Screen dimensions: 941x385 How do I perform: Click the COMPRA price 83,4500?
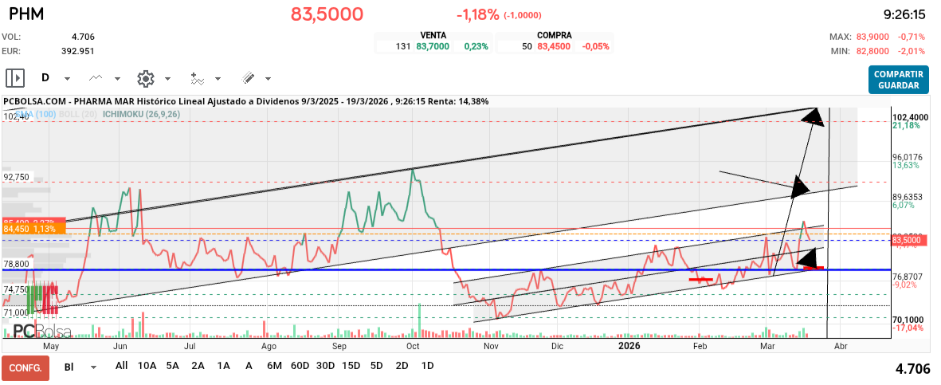click(x=554, y=46)
